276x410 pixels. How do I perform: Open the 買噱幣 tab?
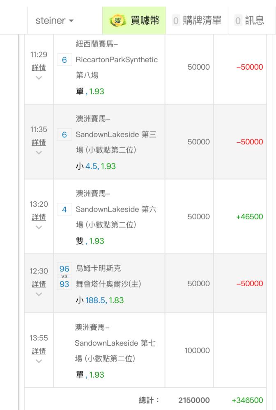coord(134,20)
